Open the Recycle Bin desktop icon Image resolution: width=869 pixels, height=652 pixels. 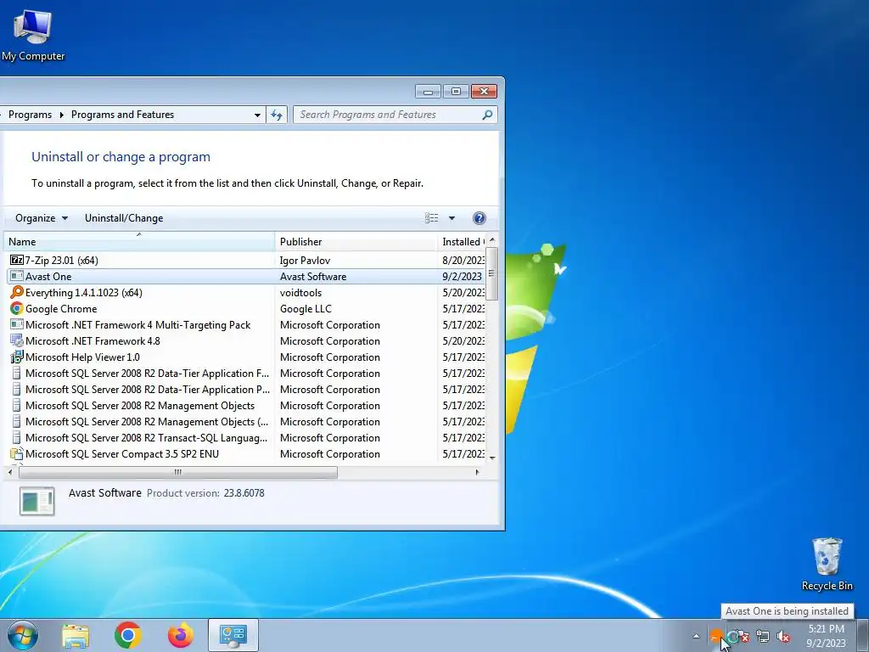click(827, 564)
